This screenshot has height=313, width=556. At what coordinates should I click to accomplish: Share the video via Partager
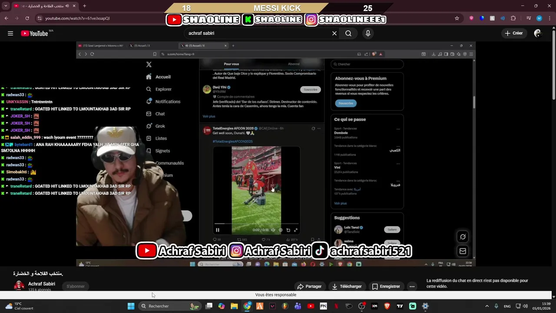(x=309, y=286)
